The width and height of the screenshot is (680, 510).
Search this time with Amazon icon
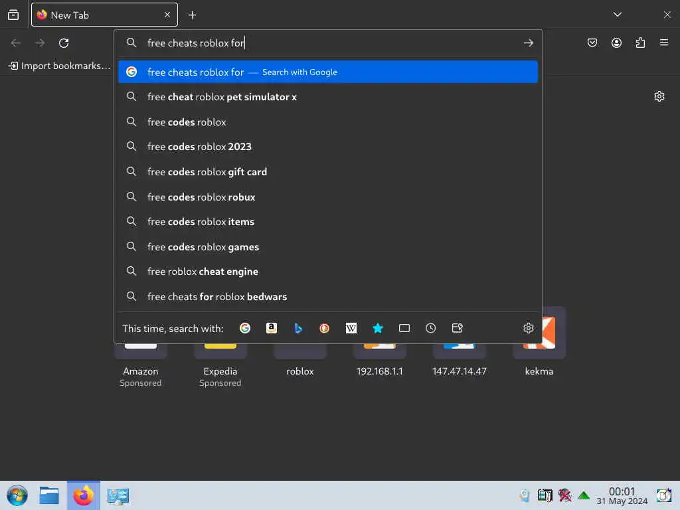point(272,328)
